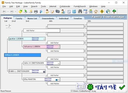This screenshot has height=93, width=128.
Task: Click Add Mother box for Johanna LUBBIN
Action: tap(66, 51)
